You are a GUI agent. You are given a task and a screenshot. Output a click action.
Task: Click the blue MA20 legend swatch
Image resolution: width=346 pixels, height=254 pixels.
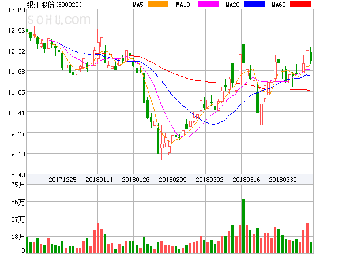pyautogui.click(x=254, y=4)
